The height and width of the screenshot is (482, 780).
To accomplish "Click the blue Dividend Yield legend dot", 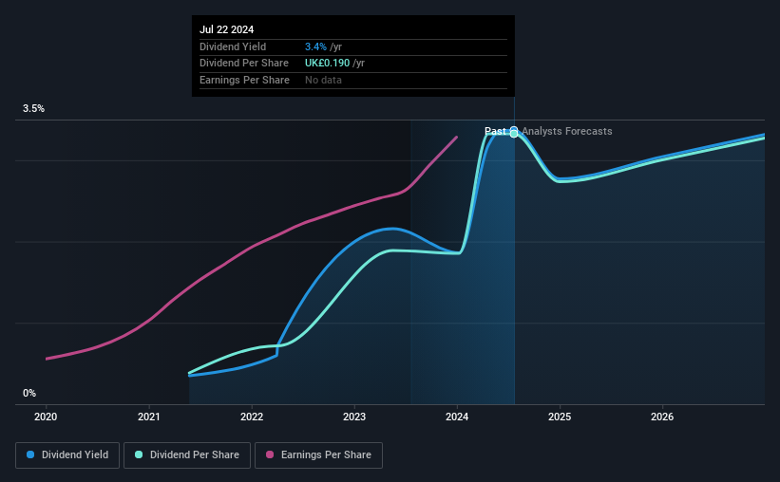I will pos(30,454).
